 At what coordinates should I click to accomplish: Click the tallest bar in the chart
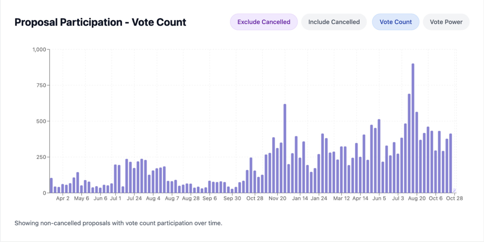pos(413,128)
